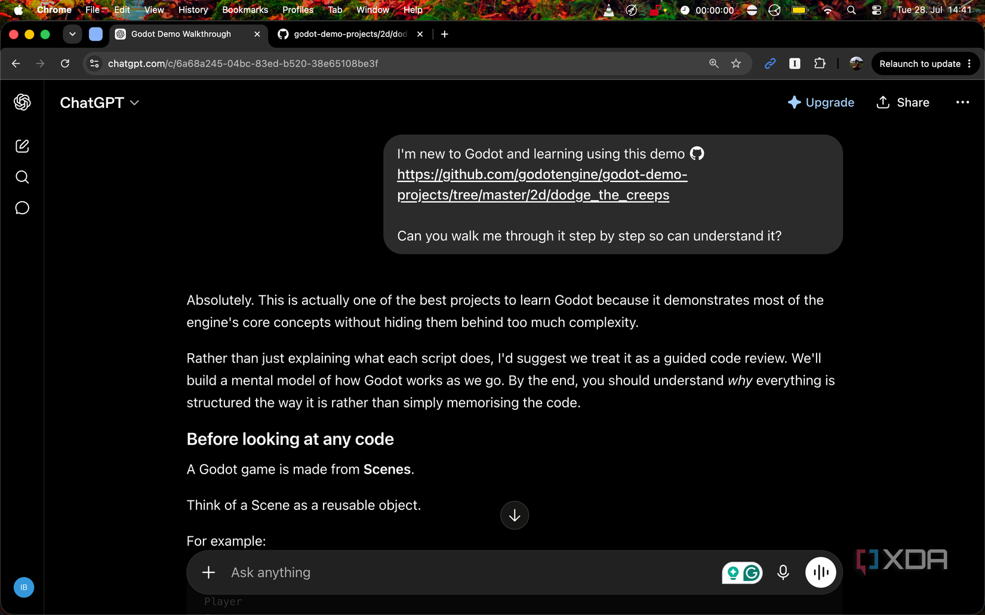Open the Help menu
Screen dimensions: 985x615
(413, 10)
